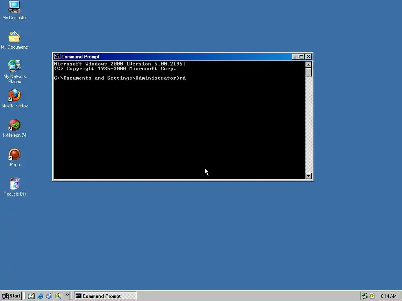Viewport: 402px width, 301px height.
Task: Click the Safely Remove Hardware tray icon
Action: (365, 296)
